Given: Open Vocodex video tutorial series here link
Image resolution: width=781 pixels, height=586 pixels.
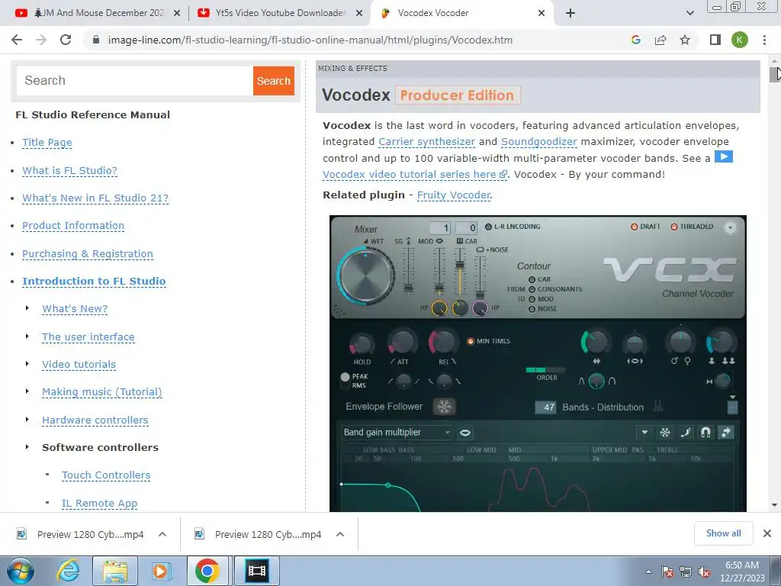Looking at the screenshot, I should [x=415, y=175].
